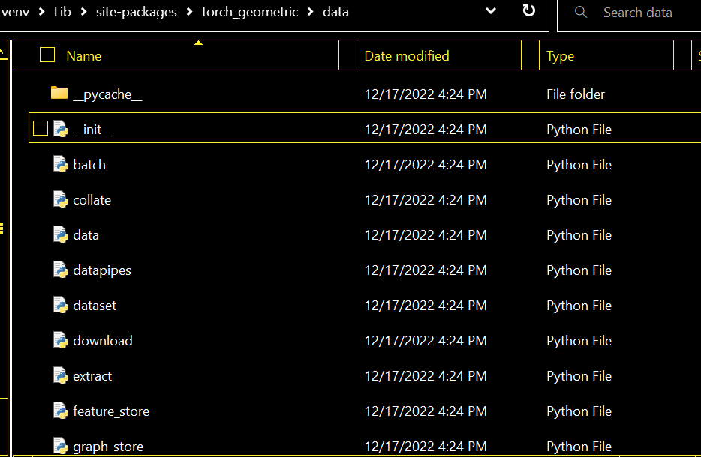Sort files by Type column header
The width and height of the screenshot is (701, 457).
point(560,56)
